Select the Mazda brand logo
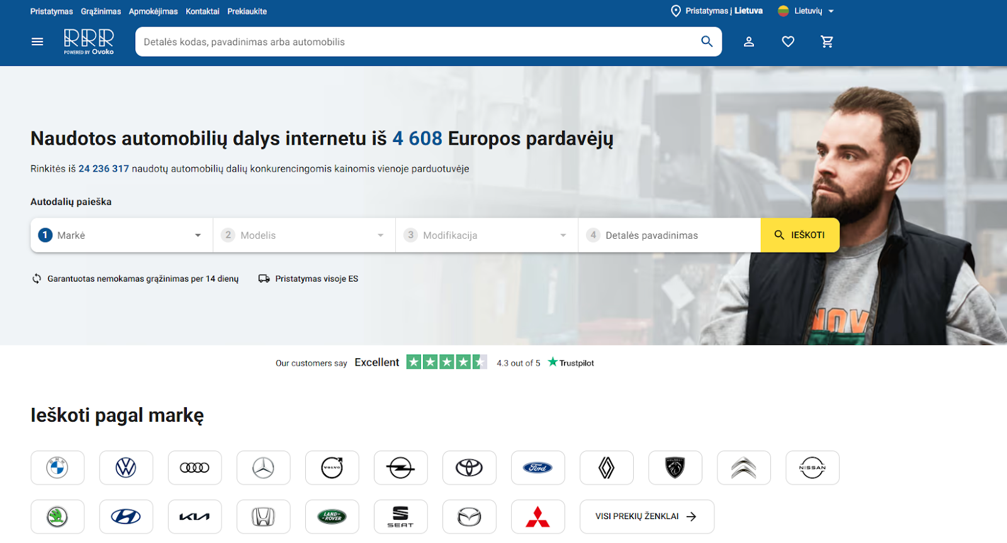Screen dimensions: 1007x543 click(469, 517)
